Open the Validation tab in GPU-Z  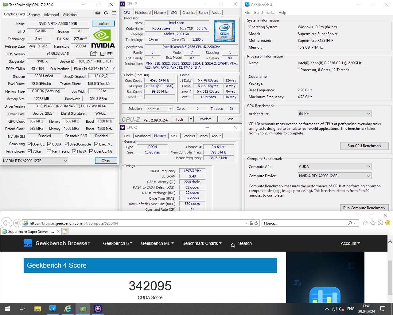(x=70, y=15)
